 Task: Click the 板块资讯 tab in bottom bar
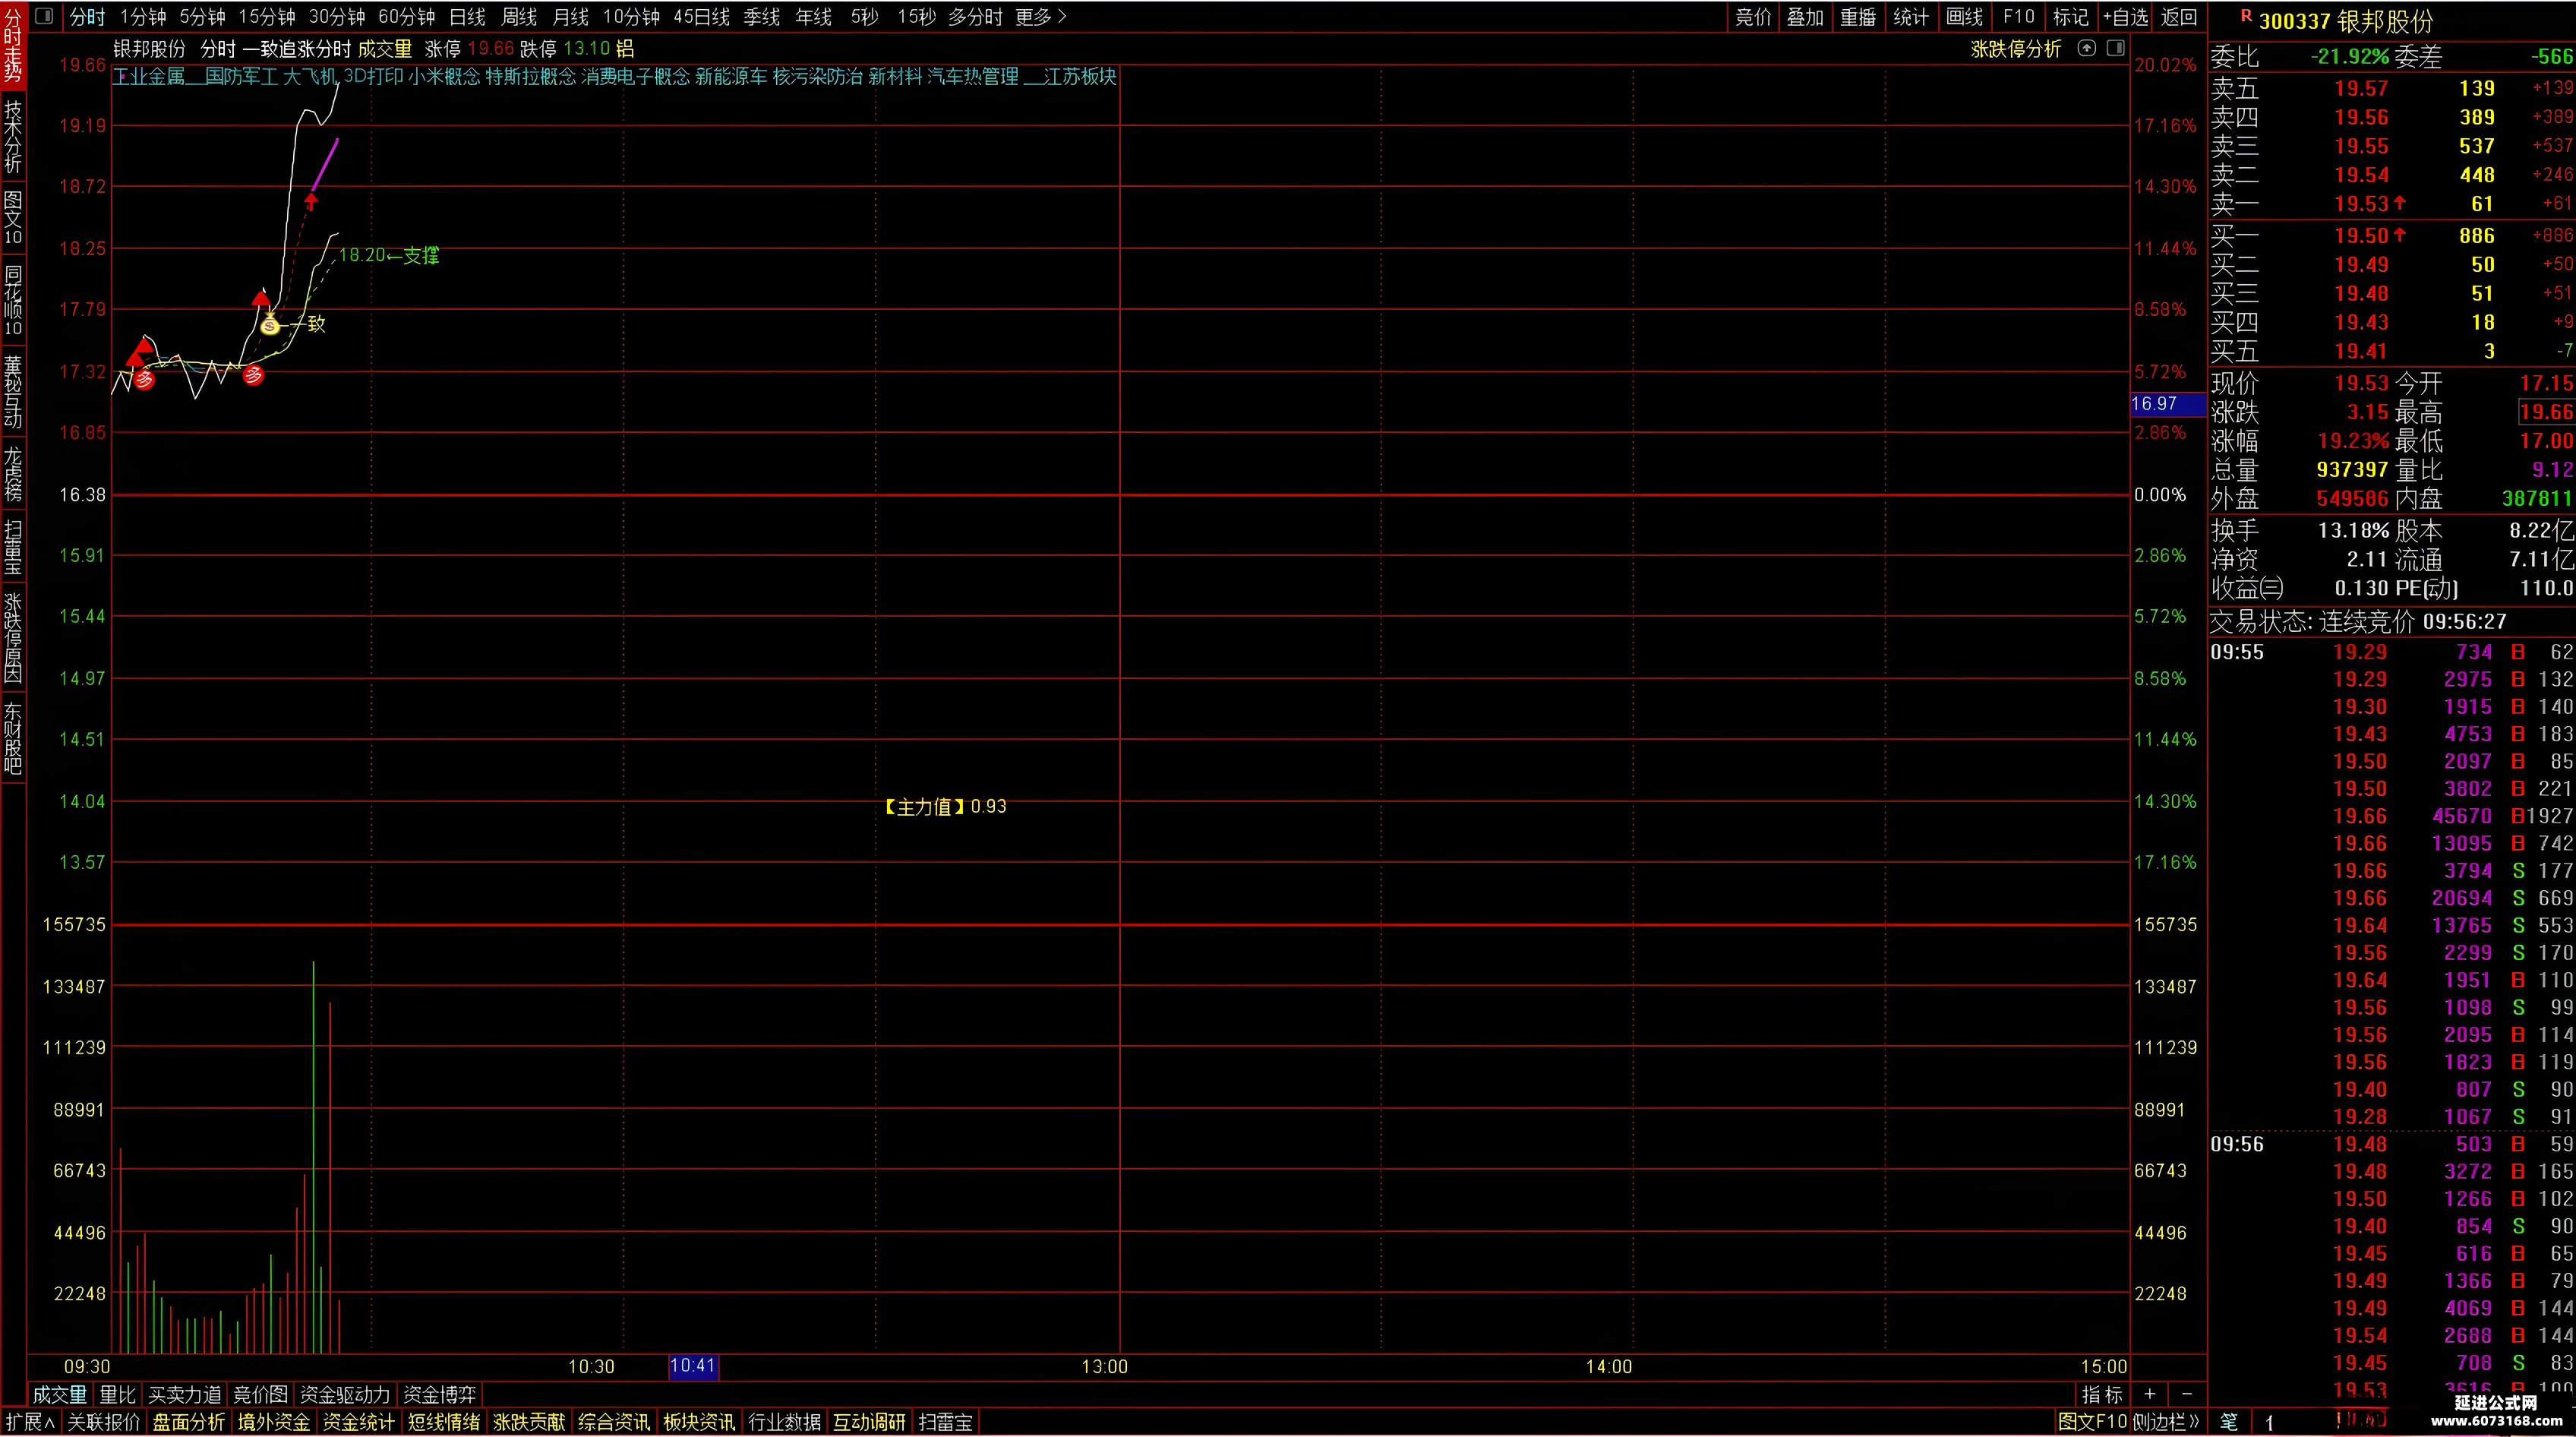699,1421
